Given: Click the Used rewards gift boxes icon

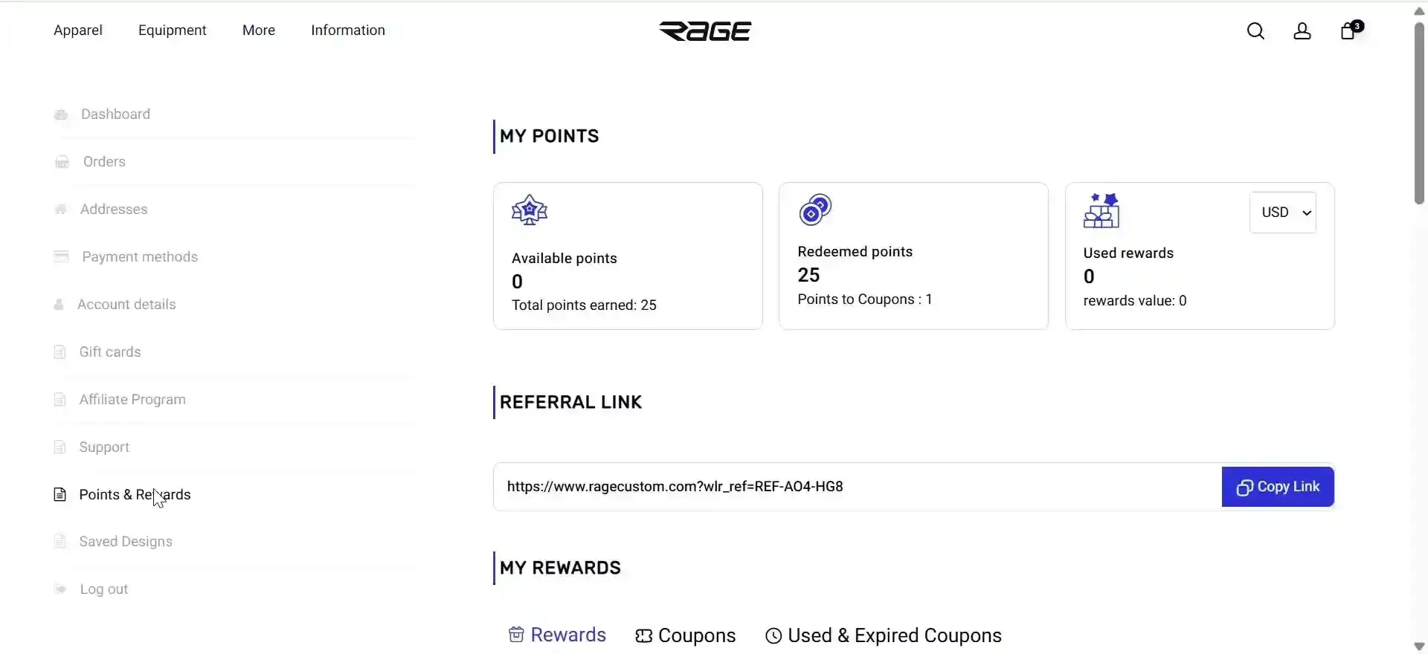Looking at the screenshot, I should pos(1101,211).
